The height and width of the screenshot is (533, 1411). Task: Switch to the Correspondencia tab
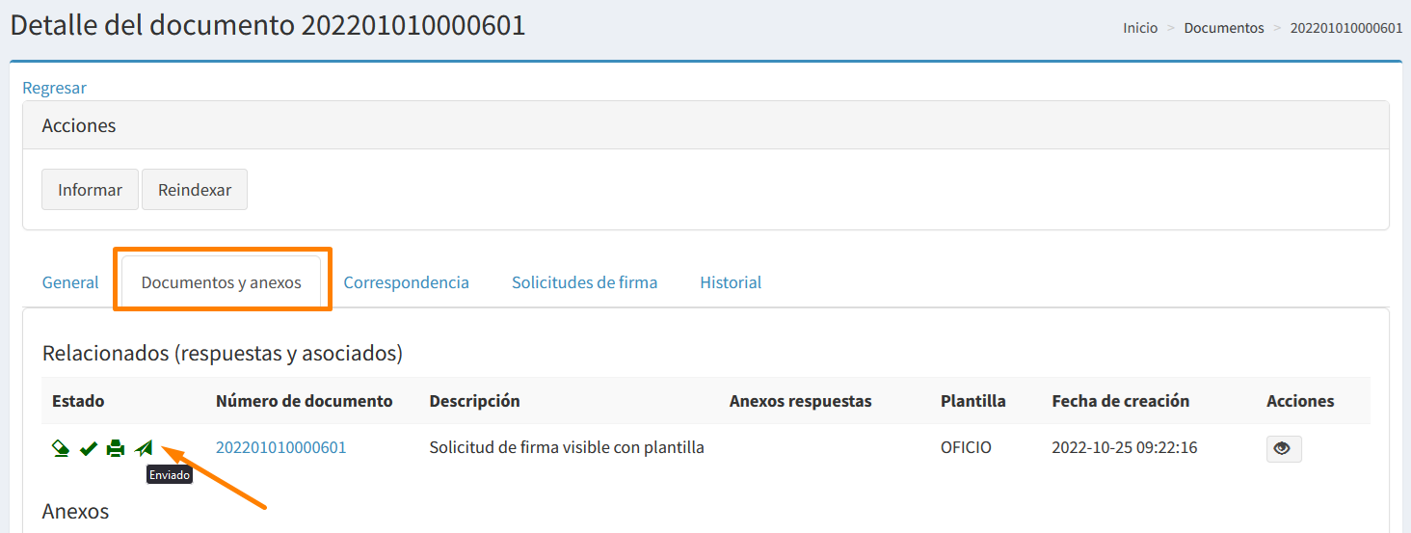(407, 282)
